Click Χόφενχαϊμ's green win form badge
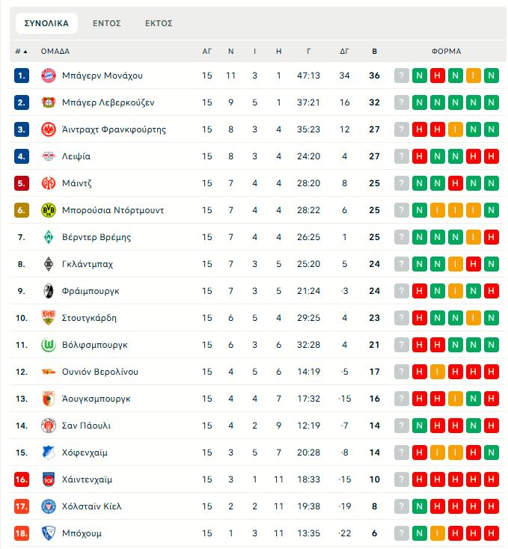The height and width of the screenshot is (549, 508). [492, 453]
